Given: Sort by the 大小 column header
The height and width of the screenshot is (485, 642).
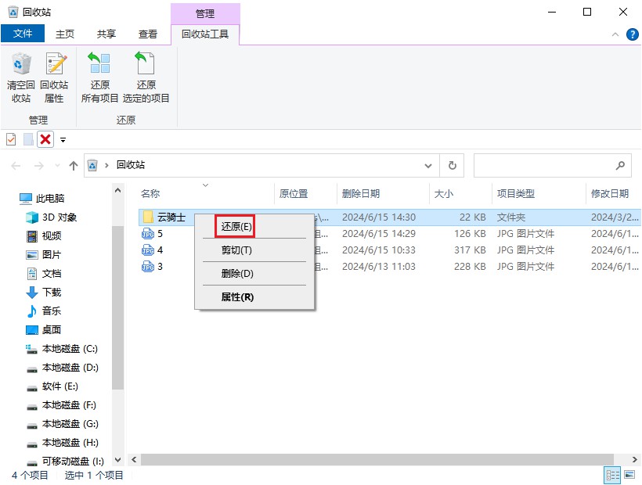Looking at the screenshot, I should [443, 194].
